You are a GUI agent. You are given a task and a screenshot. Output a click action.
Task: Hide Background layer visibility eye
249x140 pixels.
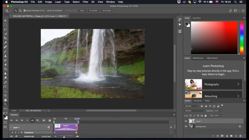tap(186, 126)
